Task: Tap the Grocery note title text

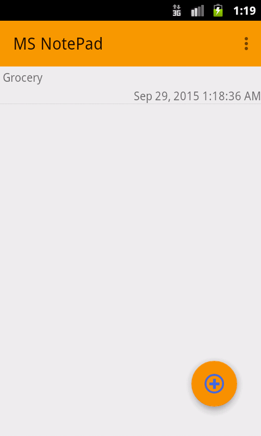Action: [x=22, y=78]
